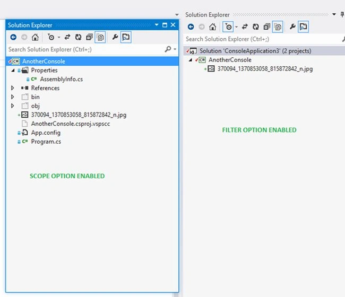Click C# project icon beside AnotherConsole in left panel

pos(16,61)
